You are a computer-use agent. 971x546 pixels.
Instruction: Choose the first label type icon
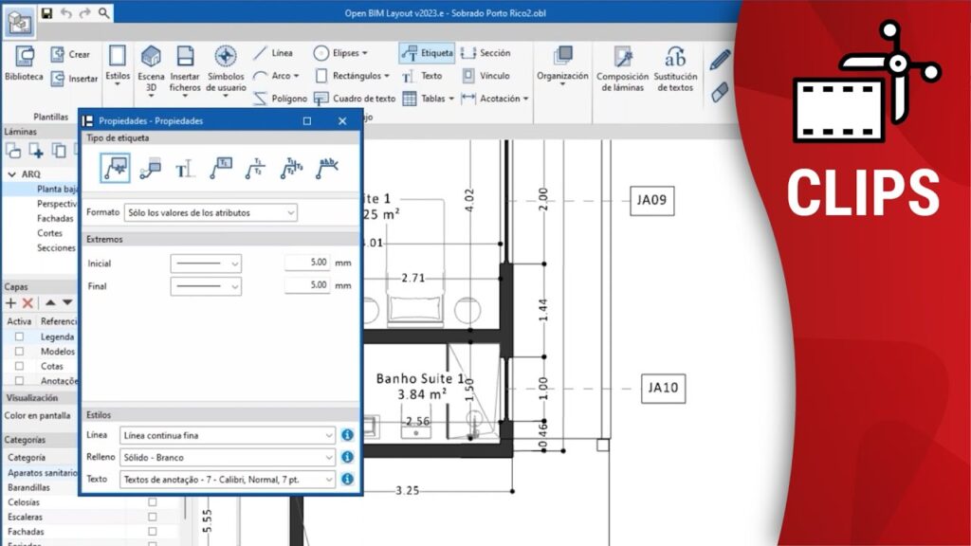tap(115, 169)
